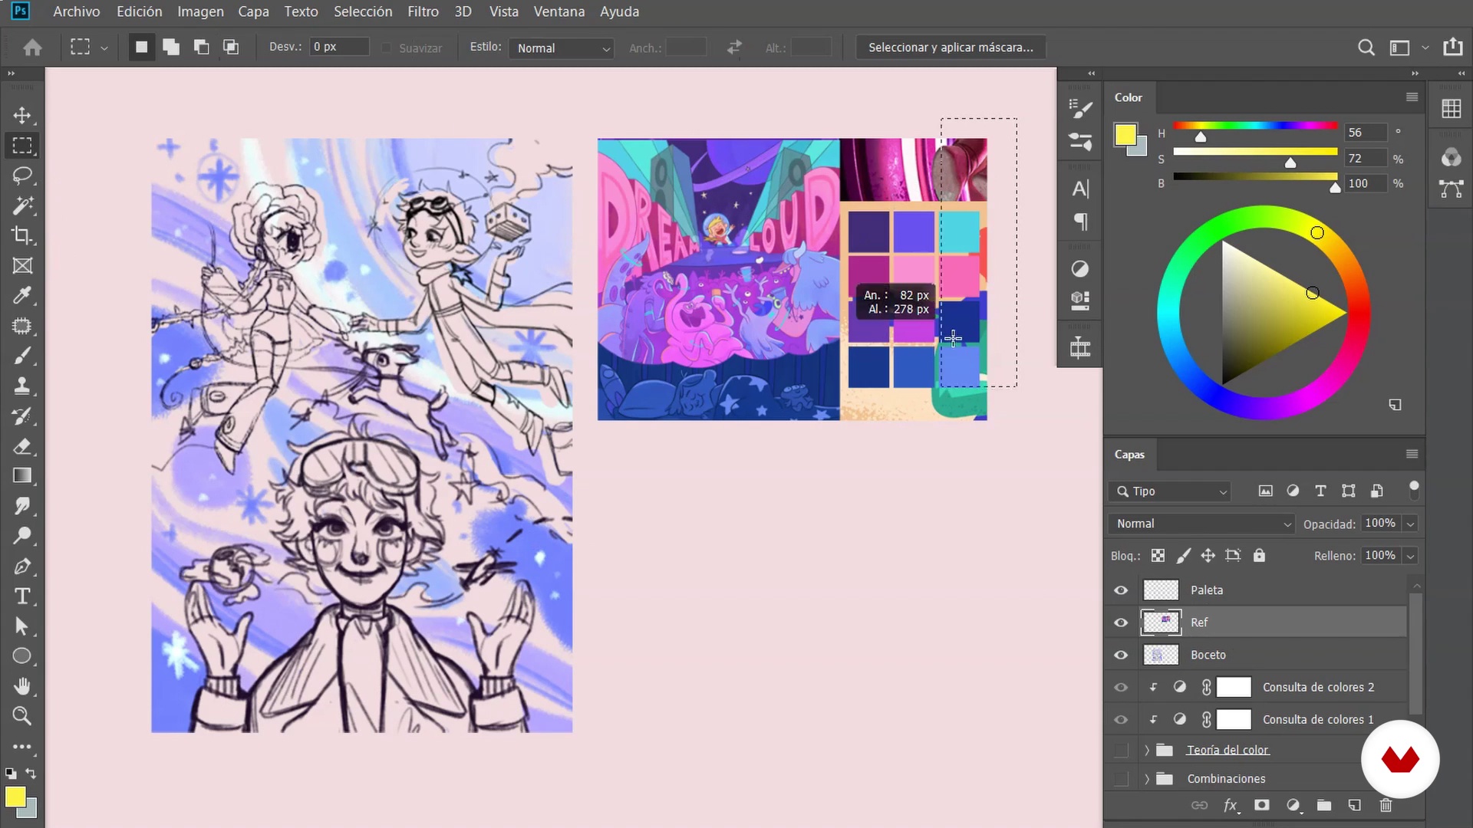Hide the Boceto layer
The height and width of the screenshot is (828, 1473).
pos(1121,655)
